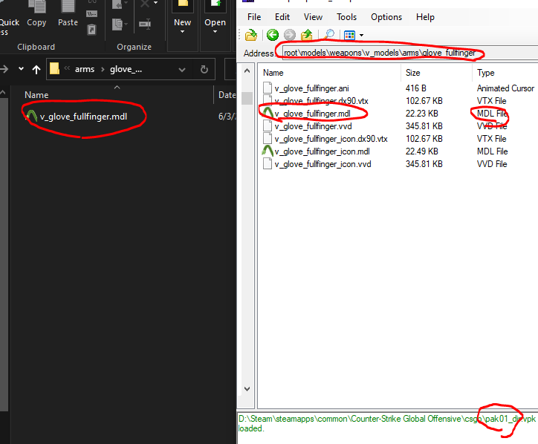The height and width of the screenshot is (444, 538).
Task: Click Copy path icon in Explorer ribbon
Action: [92, 14]
